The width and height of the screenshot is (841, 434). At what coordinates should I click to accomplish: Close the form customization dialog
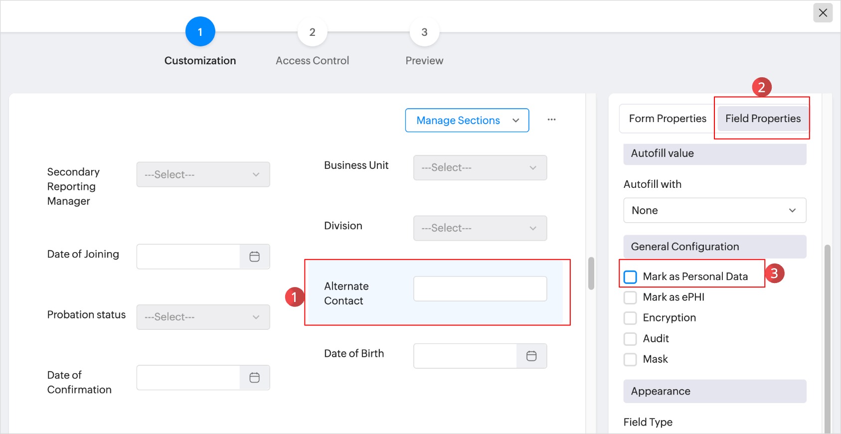click(x=823, y=13)
